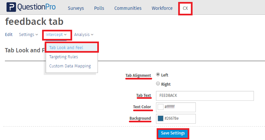Image resolution: width=265 pixels, height=140 pixels.
Task: Go to the Surveys section
Action: click(x=76, y=8)
